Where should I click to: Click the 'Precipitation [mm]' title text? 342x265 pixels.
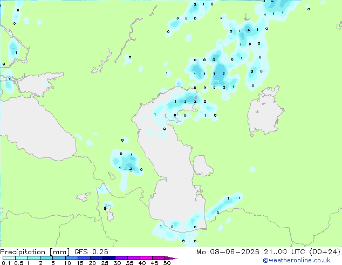pos(35,252)
